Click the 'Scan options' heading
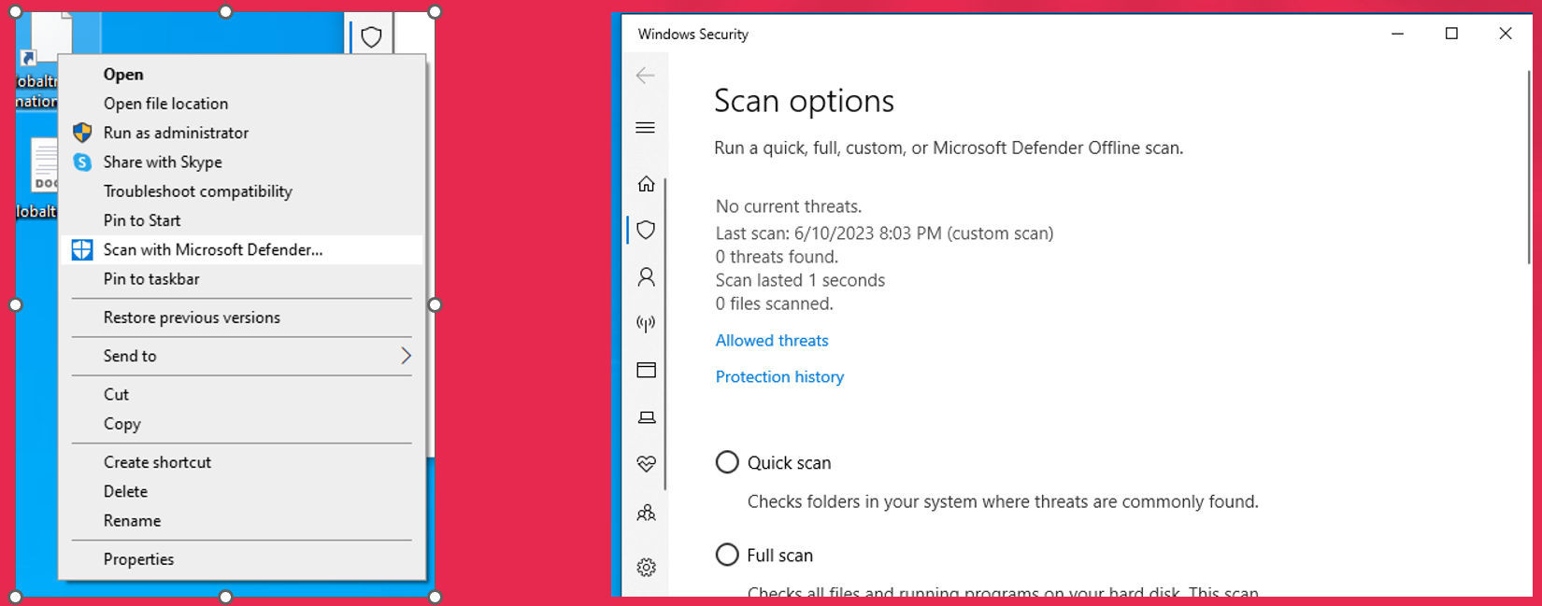Image resolution: width=1542 pixels, height=606 pixels. 804,101
